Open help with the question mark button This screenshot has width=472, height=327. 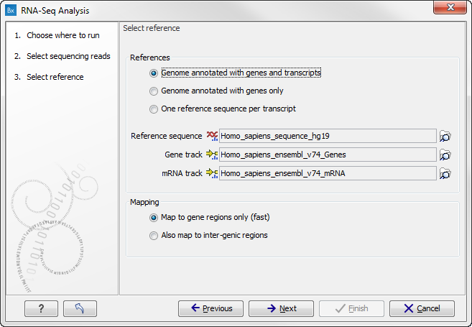(x=41, y=308)
